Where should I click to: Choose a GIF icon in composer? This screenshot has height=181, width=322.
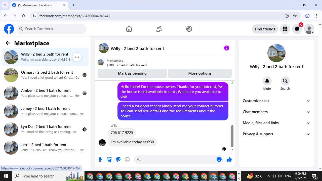[x=127, y=159]
